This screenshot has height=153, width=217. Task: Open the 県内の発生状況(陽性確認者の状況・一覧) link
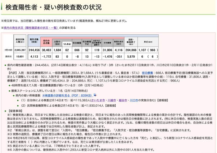[31, 28]
